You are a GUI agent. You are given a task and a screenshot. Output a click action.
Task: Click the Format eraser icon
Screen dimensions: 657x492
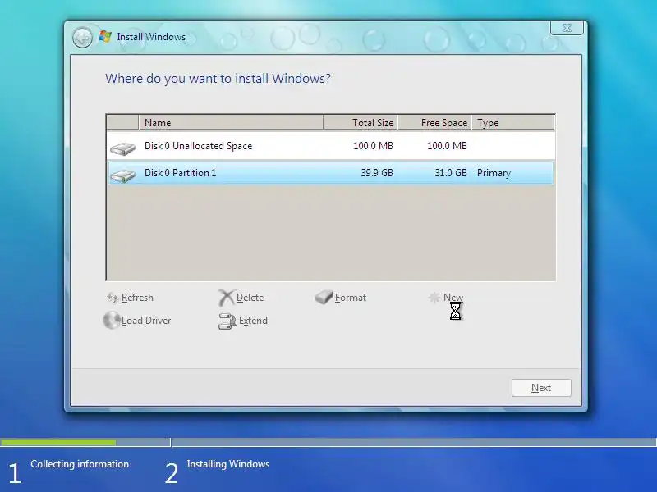tap(324, 298)
